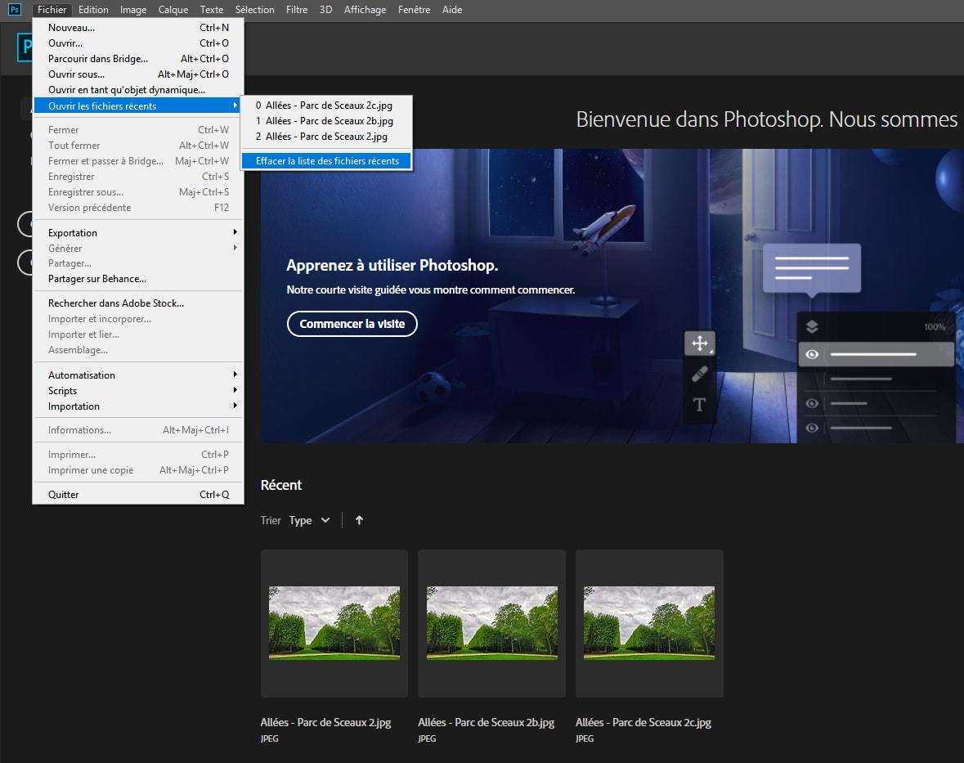
Task: Expand the Exportation submenu
Action: [x=138, y=232]
